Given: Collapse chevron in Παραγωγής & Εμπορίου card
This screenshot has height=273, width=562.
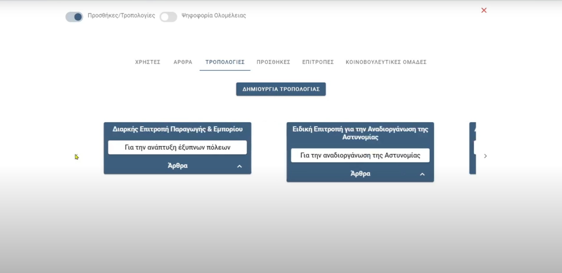Looking at the screenshot, I should click(x=239, y=166).
